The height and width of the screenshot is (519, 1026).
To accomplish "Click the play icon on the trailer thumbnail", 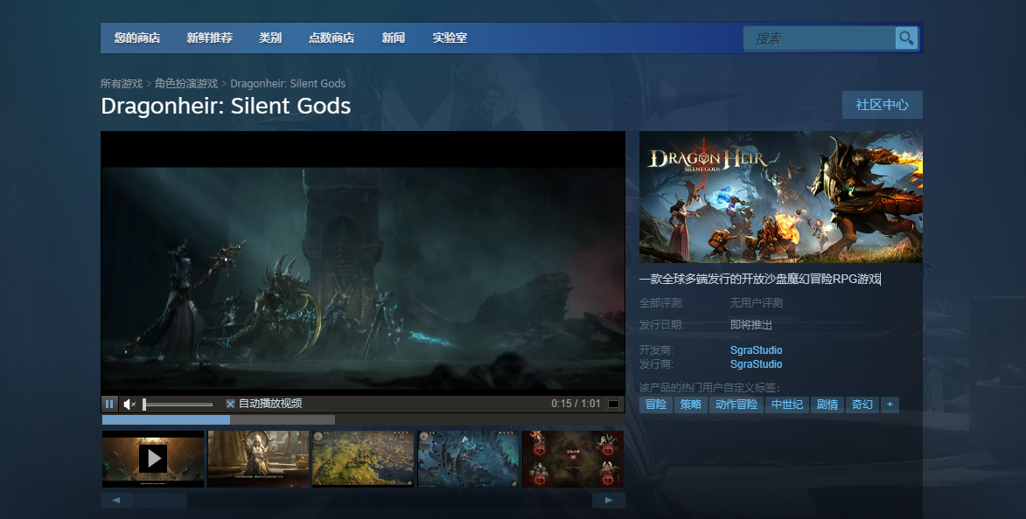I will (153, 459).
